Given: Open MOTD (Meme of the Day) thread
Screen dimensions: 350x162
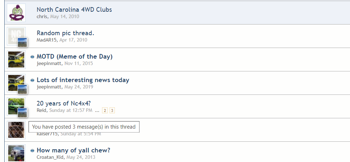Looking at the screenshot, I should (x=75, y=56).
